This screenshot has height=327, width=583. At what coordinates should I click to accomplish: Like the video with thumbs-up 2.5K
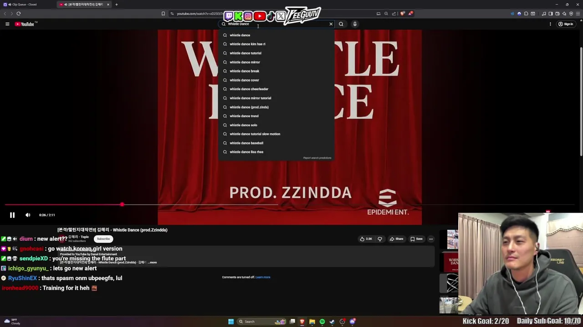pyautogui.click(x=366, y=239)
